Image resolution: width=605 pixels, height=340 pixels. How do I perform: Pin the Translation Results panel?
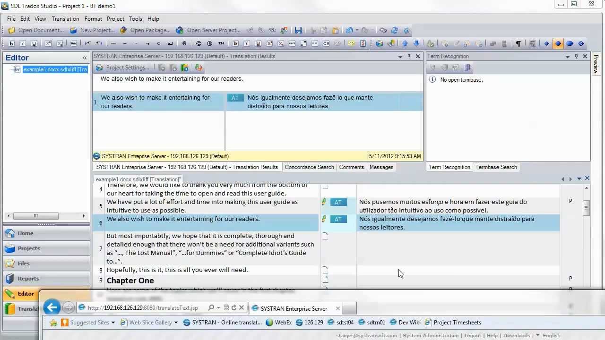409,56
